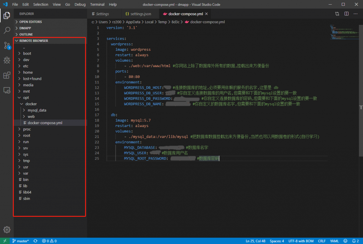Click the feedback smiley icon
The width and height of the screenshot is (363, 244).
(345, 241)
